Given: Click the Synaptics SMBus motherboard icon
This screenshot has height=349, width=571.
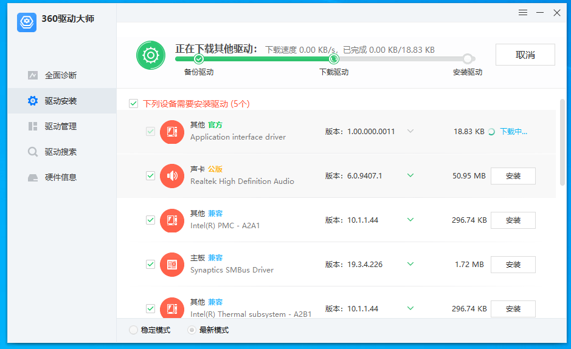Looking at the screenshot, I should click(x=172, y=265).
